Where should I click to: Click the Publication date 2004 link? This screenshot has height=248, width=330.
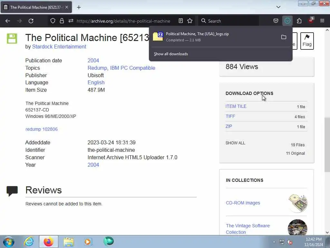pyautogui.click(x=93, y=60)
